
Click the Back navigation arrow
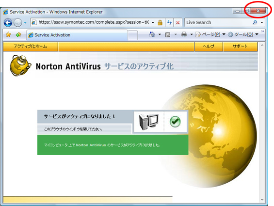pos(8,23)
